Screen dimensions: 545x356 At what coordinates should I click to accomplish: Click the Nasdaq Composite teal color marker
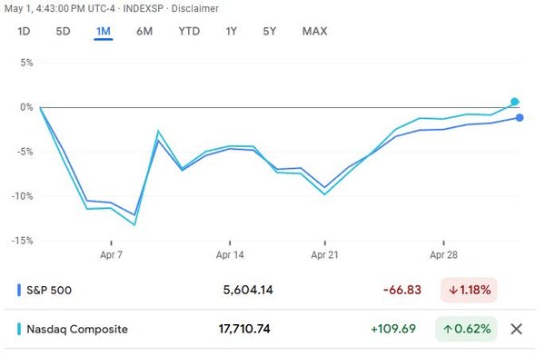19,329
